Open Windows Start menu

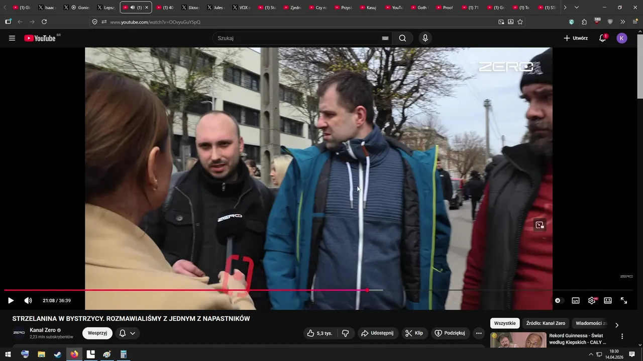[x=8, y=354]
